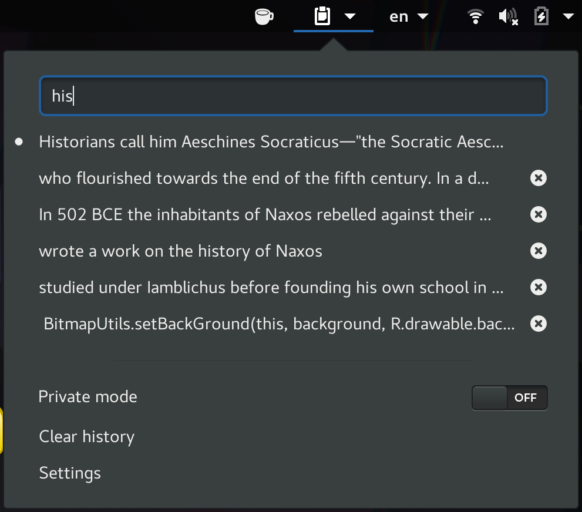Click the Wi-Fi network status icon
582x512 pixels.
476,16
